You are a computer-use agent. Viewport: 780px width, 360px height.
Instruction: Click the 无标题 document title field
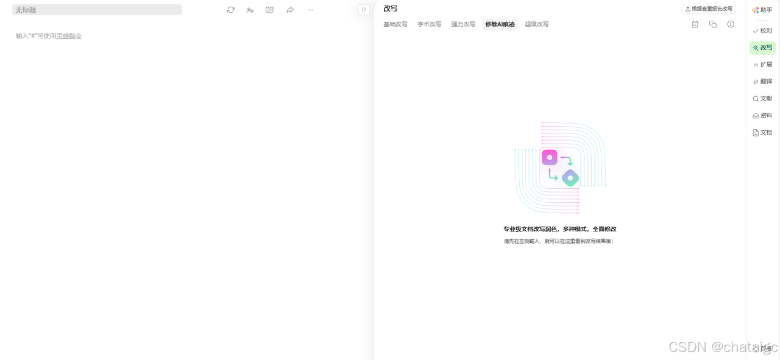tap(97, 10)
